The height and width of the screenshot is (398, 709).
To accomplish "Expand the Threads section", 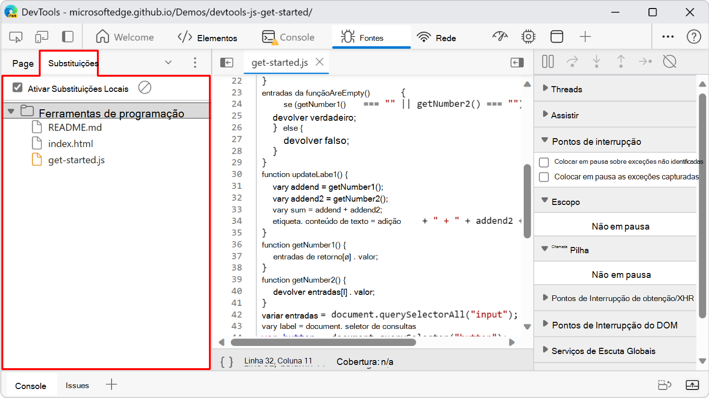I will coord(545,88).
